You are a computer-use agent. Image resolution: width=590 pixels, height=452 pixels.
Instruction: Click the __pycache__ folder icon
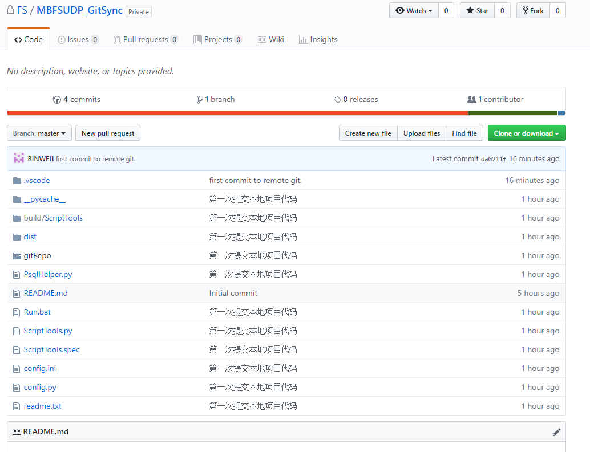click(x=17, y=199)
